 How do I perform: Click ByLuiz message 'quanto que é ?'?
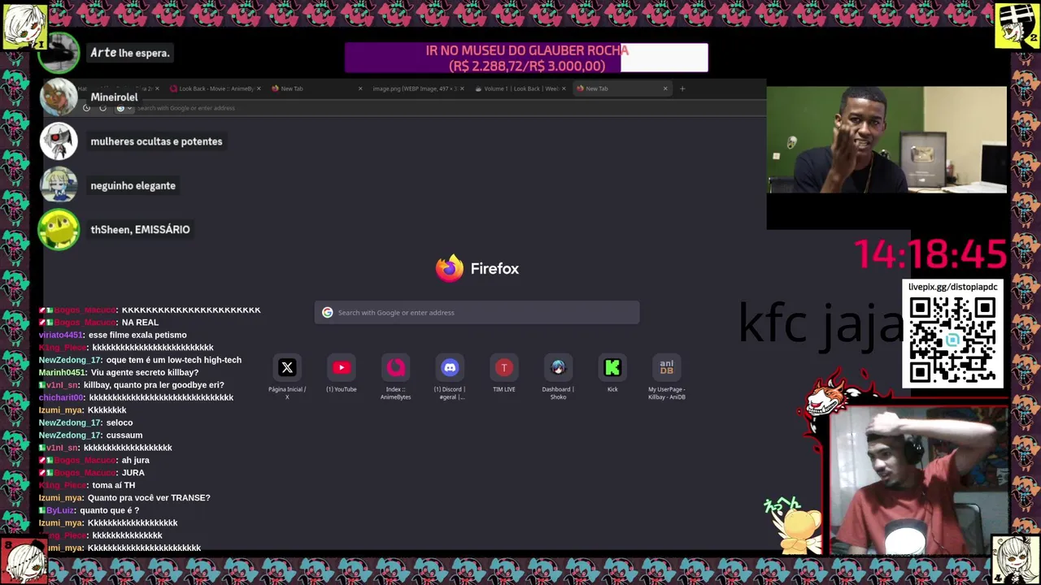pyautogui.click(x=109, y=510)
